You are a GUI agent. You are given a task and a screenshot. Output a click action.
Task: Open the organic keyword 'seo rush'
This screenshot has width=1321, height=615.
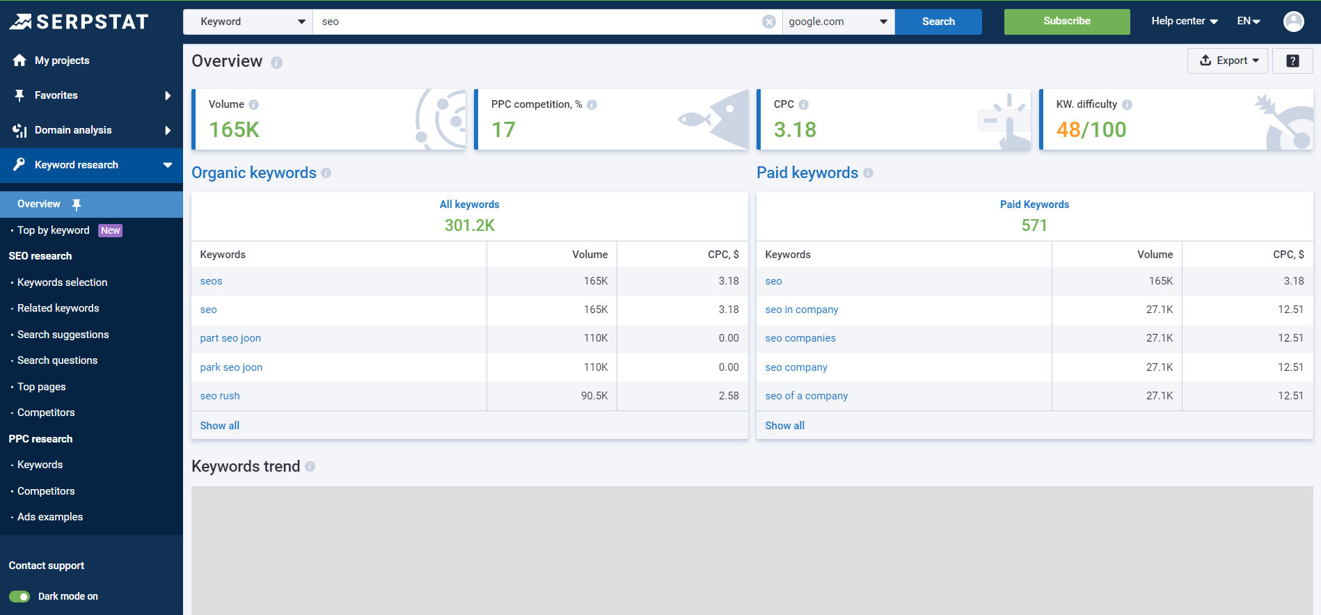click(x=220, y=396)
